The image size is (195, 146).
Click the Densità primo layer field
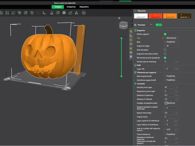click(171, 87)
